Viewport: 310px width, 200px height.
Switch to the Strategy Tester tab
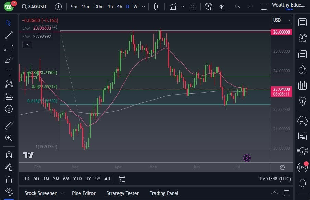click(122, 193)
